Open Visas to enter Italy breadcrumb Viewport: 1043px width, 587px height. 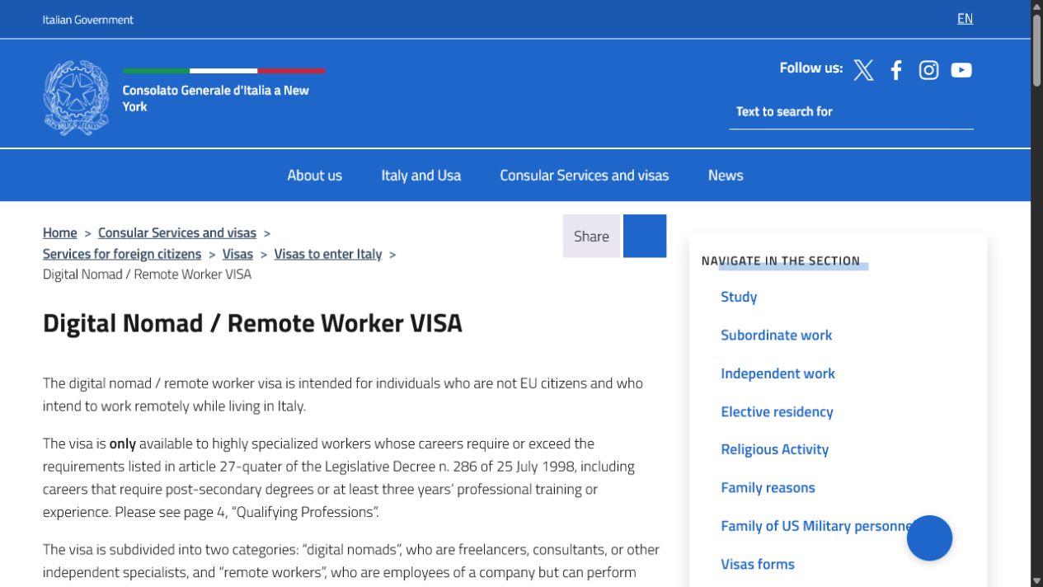tap(328, 254)
